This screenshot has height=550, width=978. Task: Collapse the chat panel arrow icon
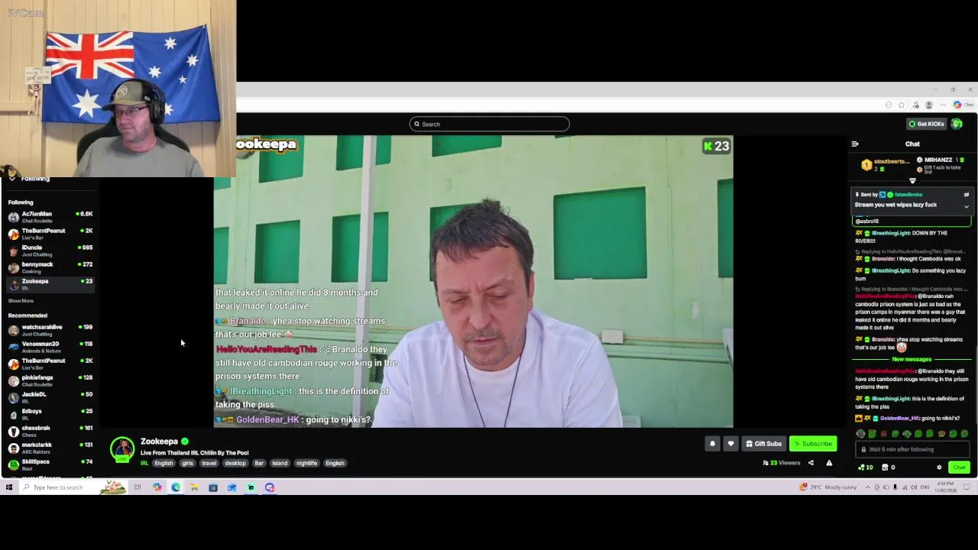pyautogui.click(x=855, y=144)
